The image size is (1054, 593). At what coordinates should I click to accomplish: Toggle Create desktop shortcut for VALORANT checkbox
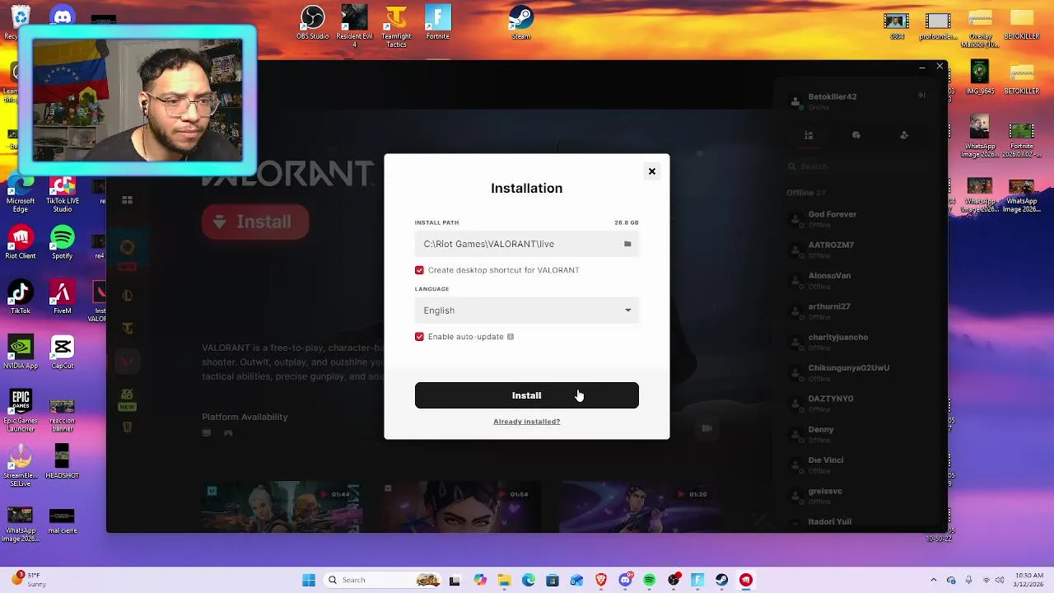coord(419,270)
